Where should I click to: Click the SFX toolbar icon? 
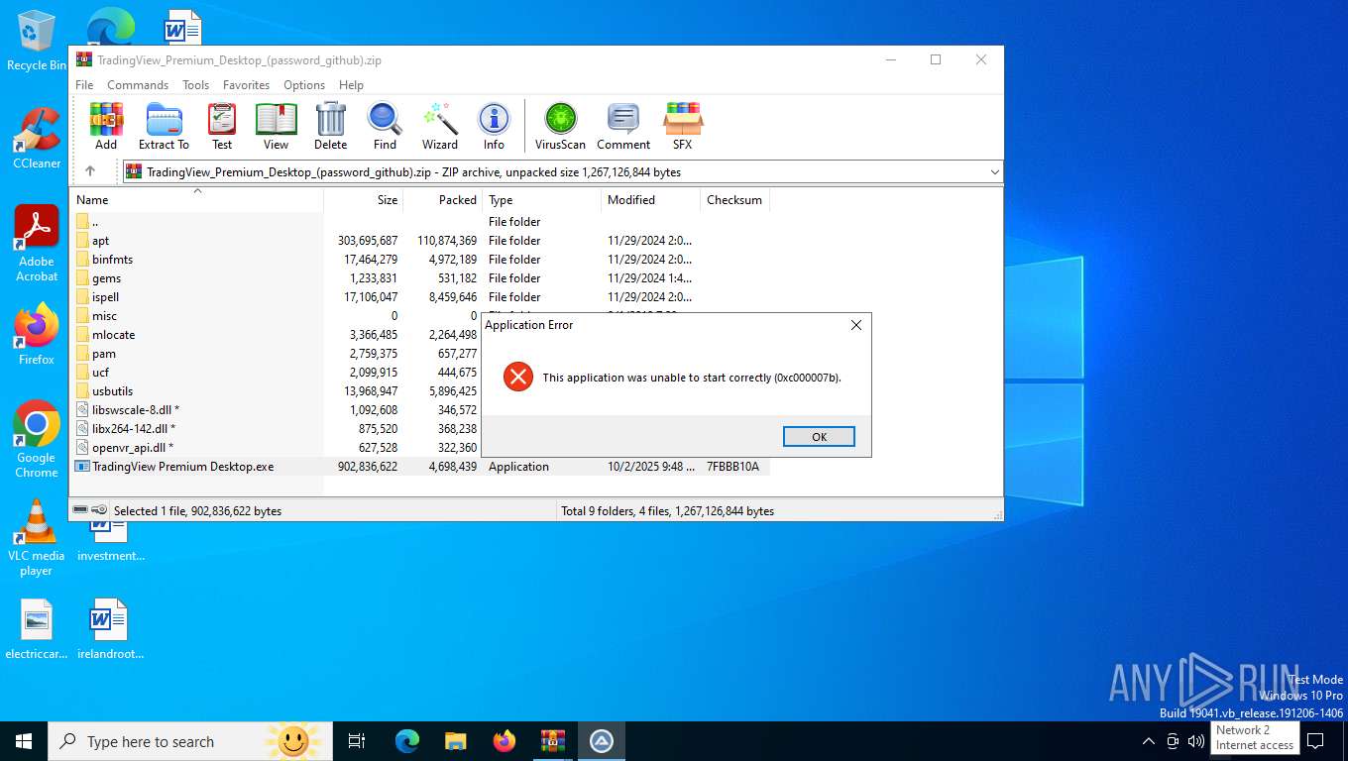[x=682, y=126]
